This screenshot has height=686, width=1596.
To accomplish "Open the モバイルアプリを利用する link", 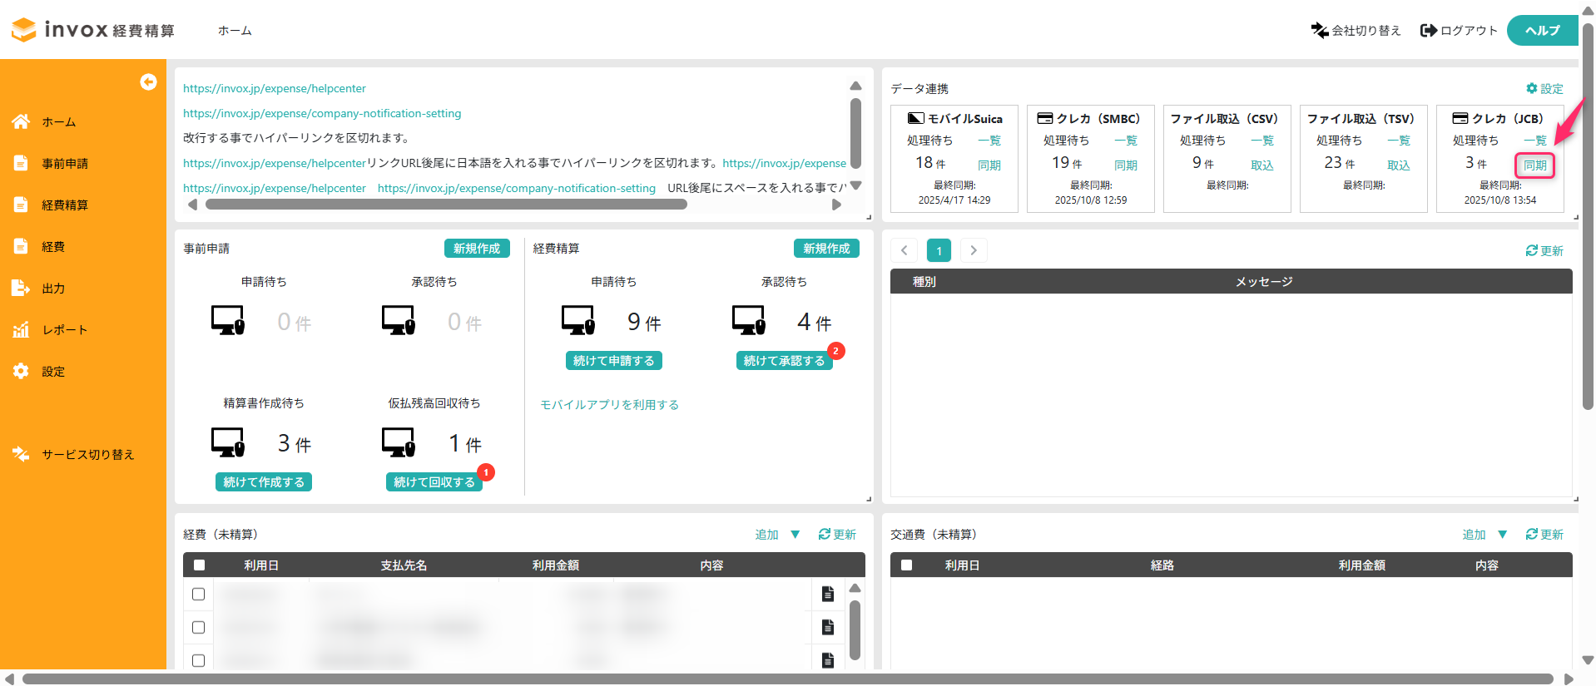I will pos(609,405).
